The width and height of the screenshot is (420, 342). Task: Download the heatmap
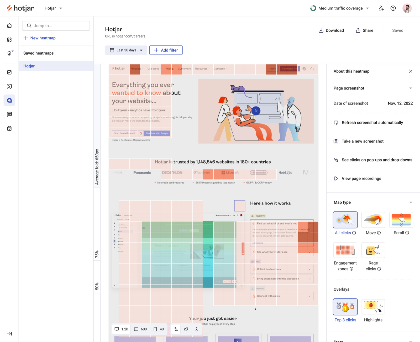click(331, 30)
